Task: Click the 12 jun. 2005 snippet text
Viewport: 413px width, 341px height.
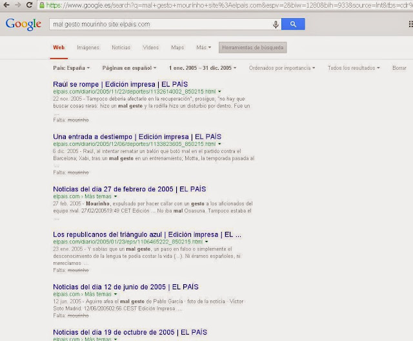Action: point(148,305)
